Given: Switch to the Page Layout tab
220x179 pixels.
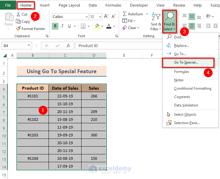Looking at the screenshot, I should point(69,5).
